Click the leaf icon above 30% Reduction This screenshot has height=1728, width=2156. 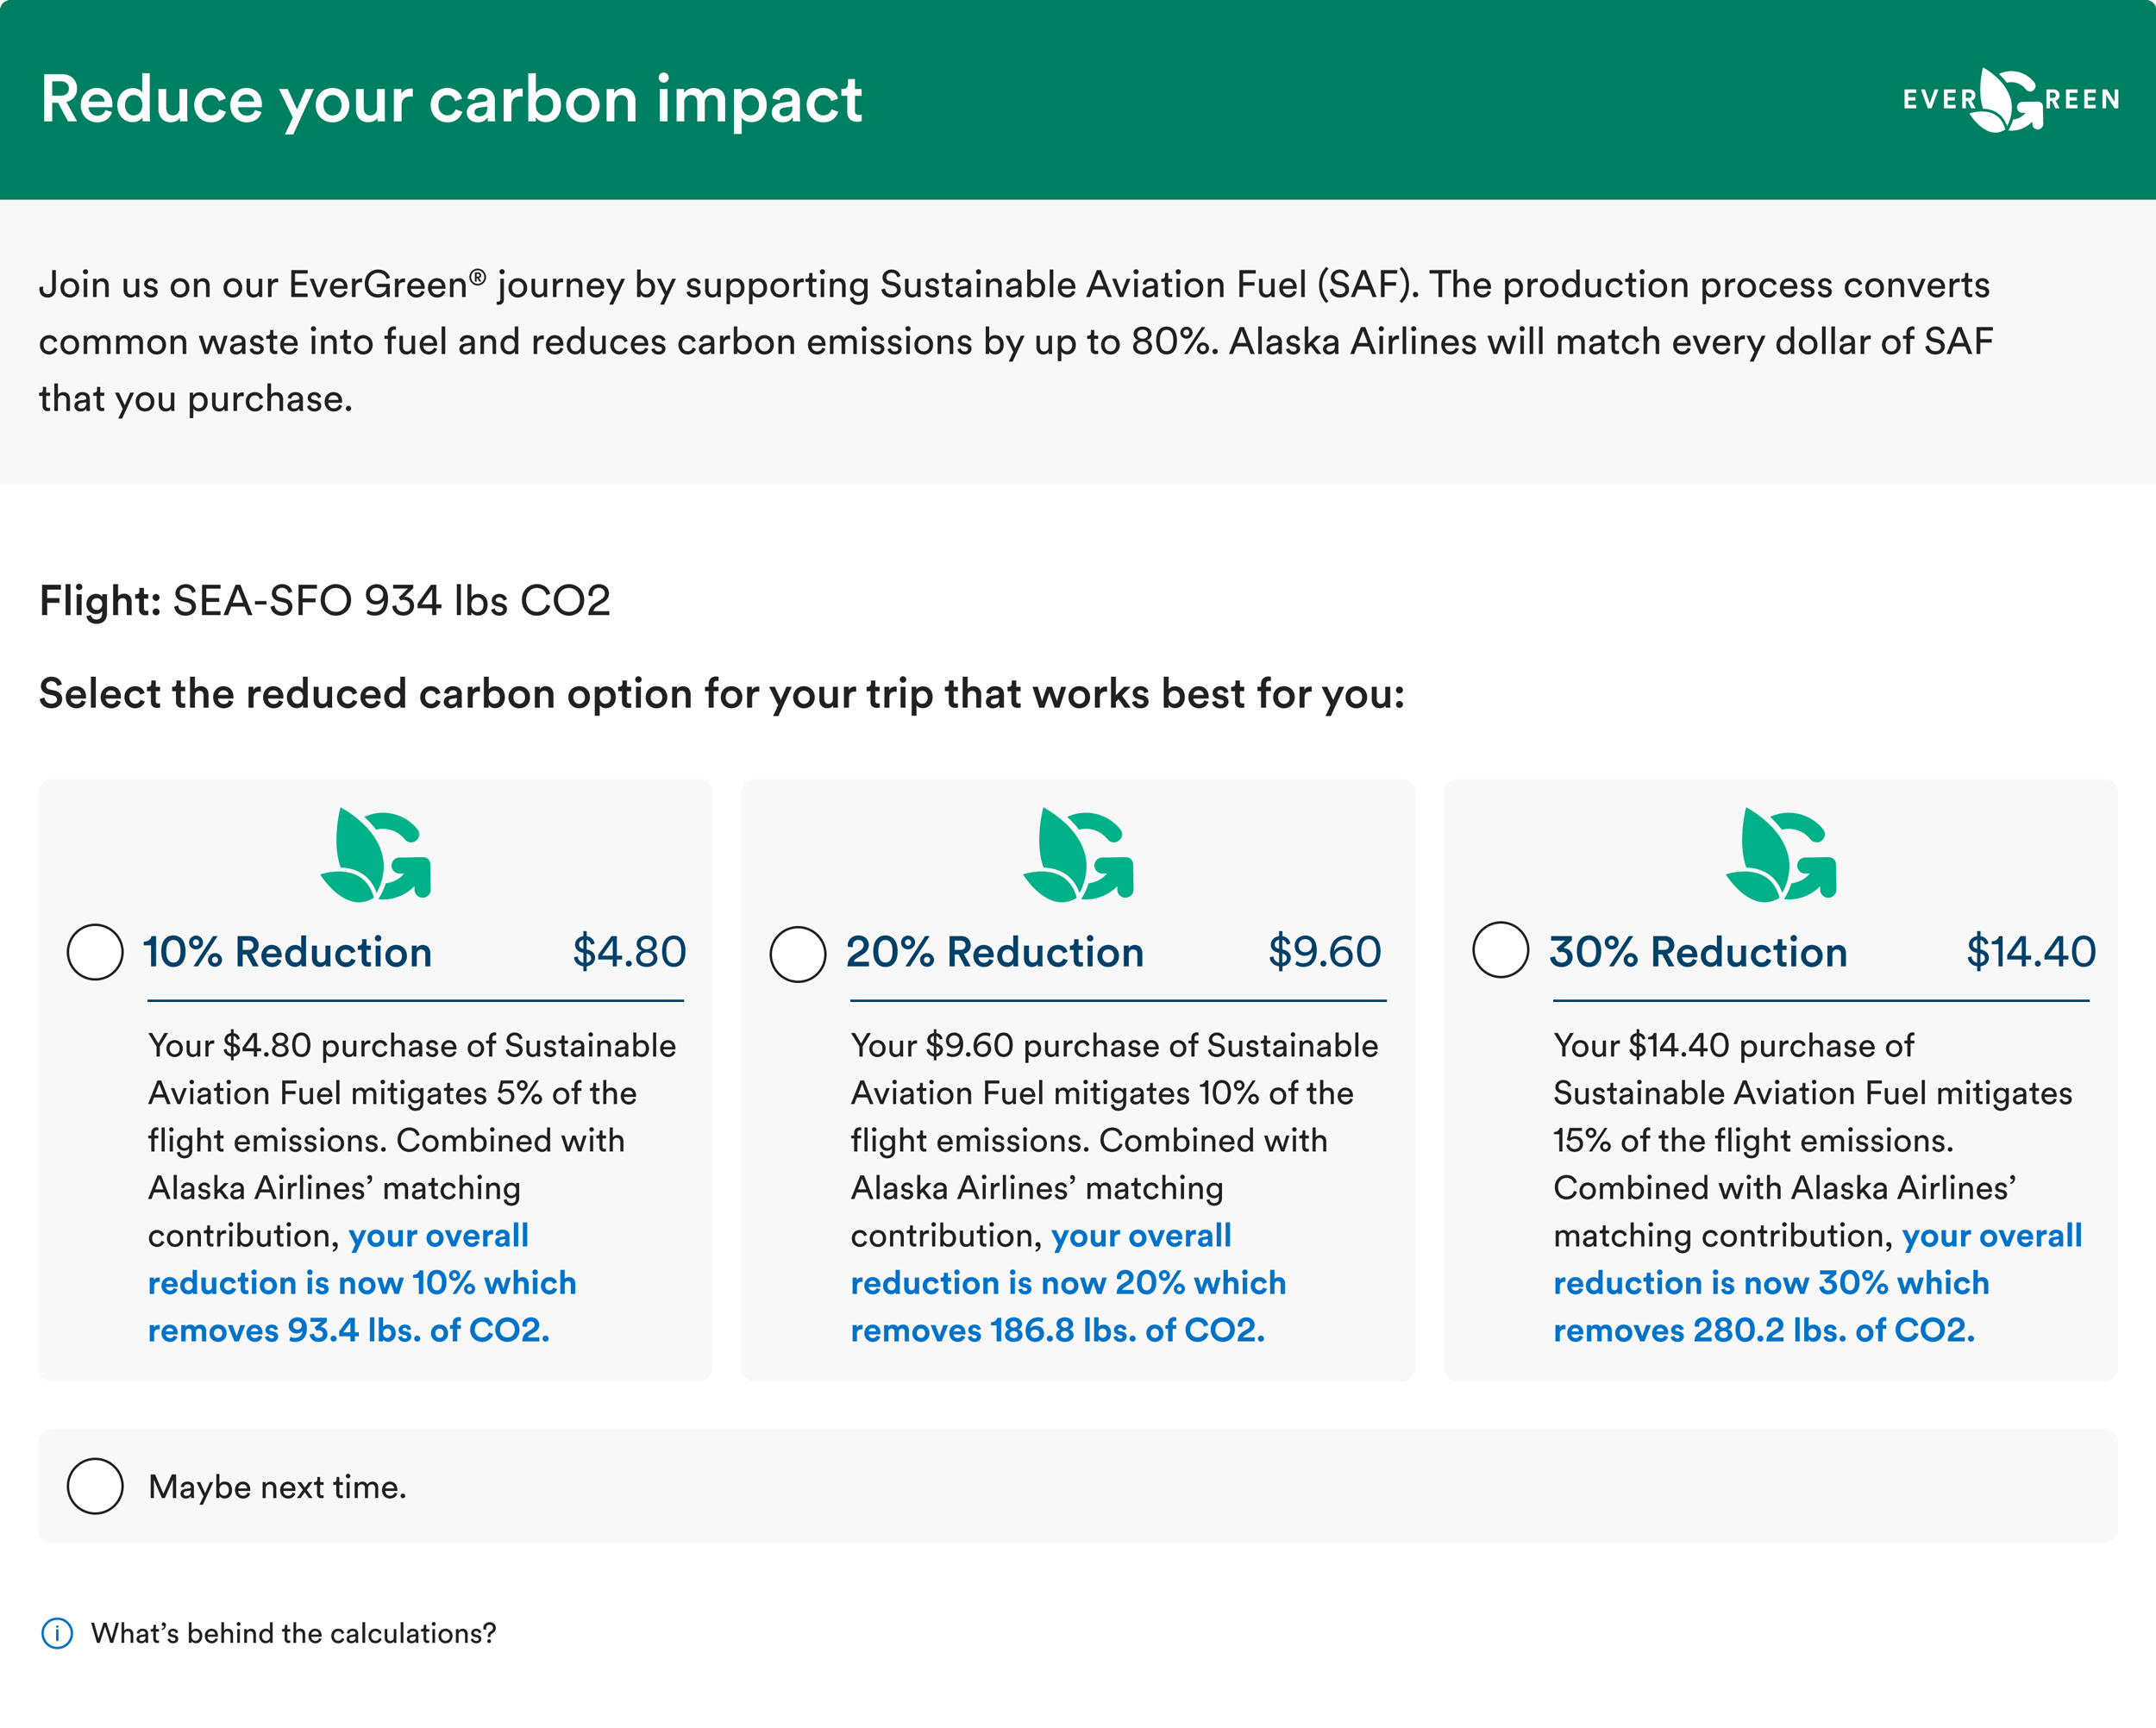click(1781, 855)
